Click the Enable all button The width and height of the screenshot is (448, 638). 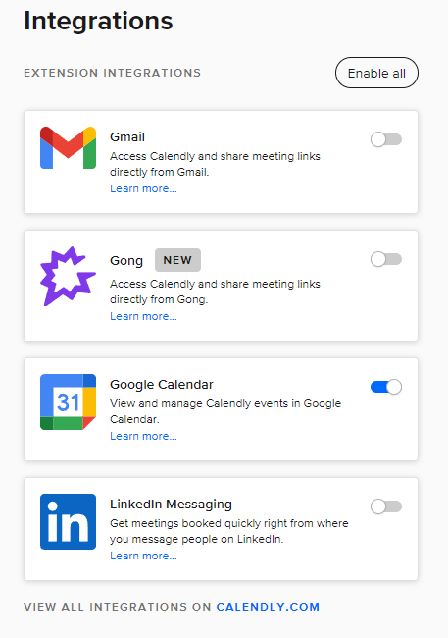pos(376,73)
